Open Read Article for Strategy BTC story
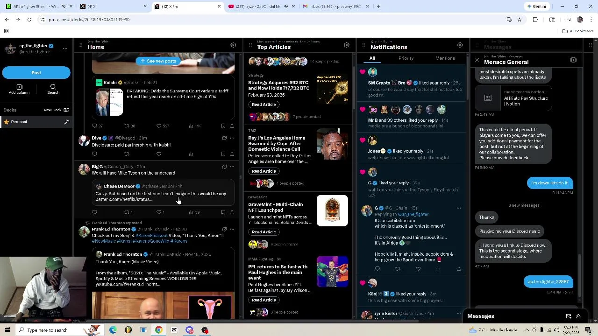The height and width of the screenshot is (336, 598). pyautogui.click(x=264, y=105)
